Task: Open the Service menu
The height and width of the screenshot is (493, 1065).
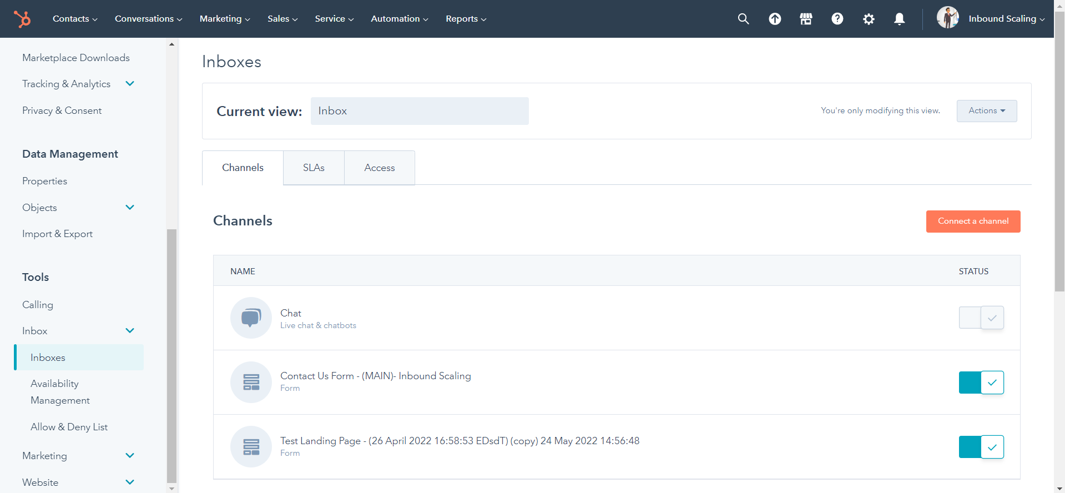Action: [334, 19]
